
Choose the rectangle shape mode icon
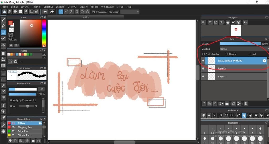pos(77,12)
